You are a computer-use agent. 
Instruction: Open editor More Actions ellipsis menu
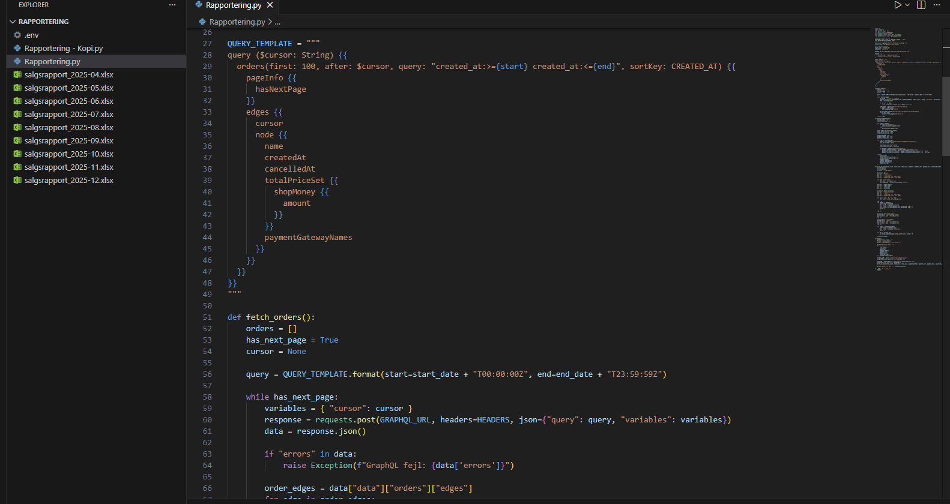[937, 5]
